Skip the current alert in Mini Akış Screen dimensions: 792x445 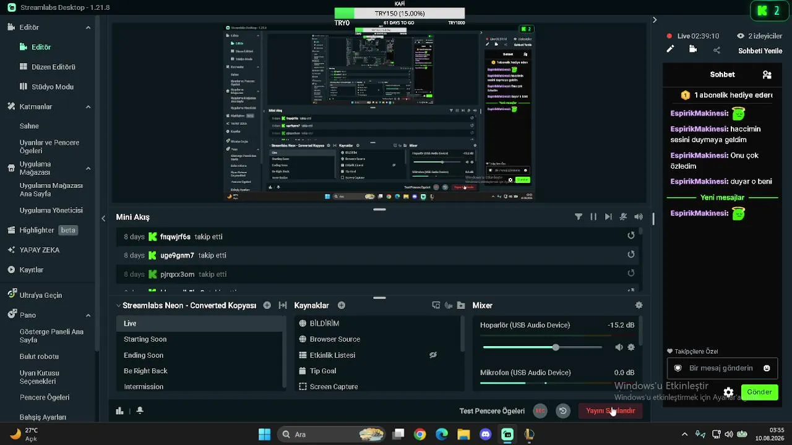(608, 217)
